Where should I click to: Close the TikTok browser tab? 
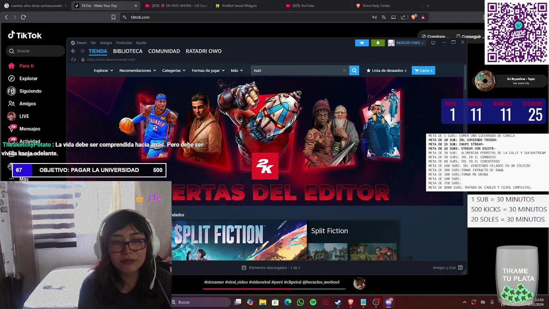tap(136, 6)
